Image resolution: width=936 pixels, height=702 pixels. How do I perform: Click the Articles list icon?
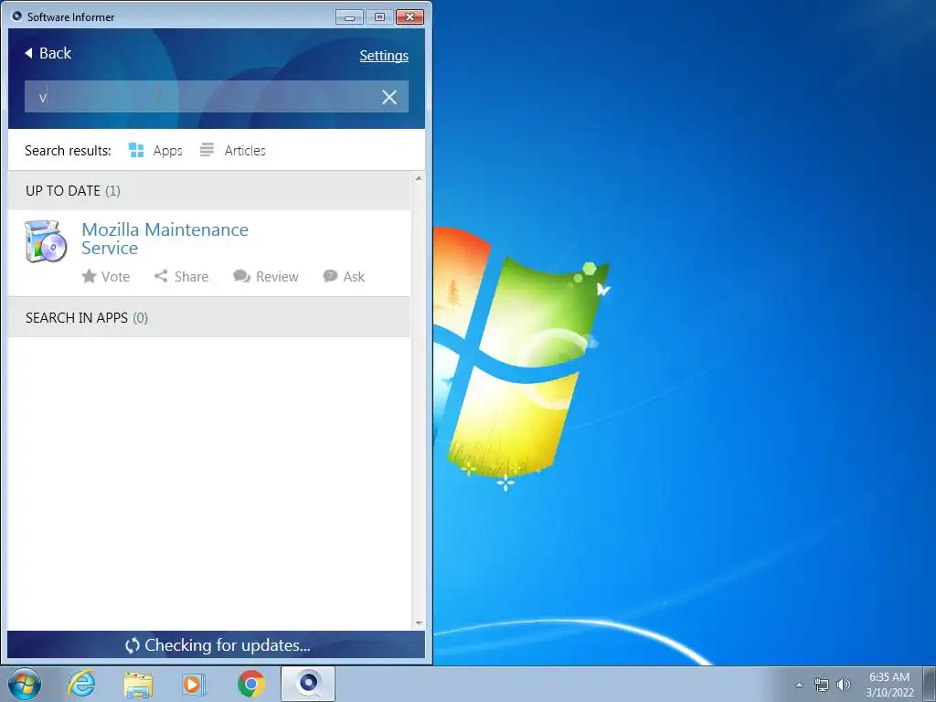(x=207, y=150)
